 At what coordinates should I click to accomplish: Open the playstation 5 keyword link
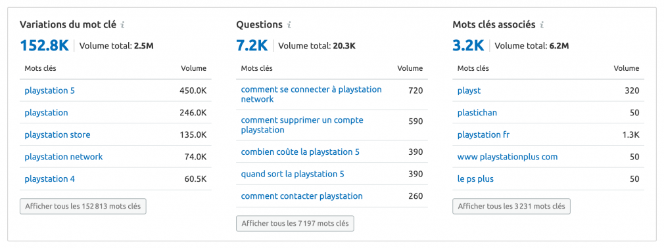pos(49,91)
